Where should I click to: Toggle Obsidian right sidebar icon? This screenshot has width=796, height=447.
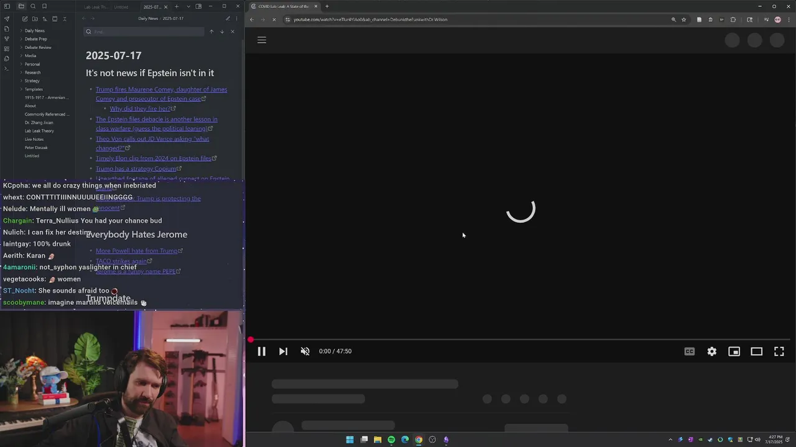click(198, 7)
